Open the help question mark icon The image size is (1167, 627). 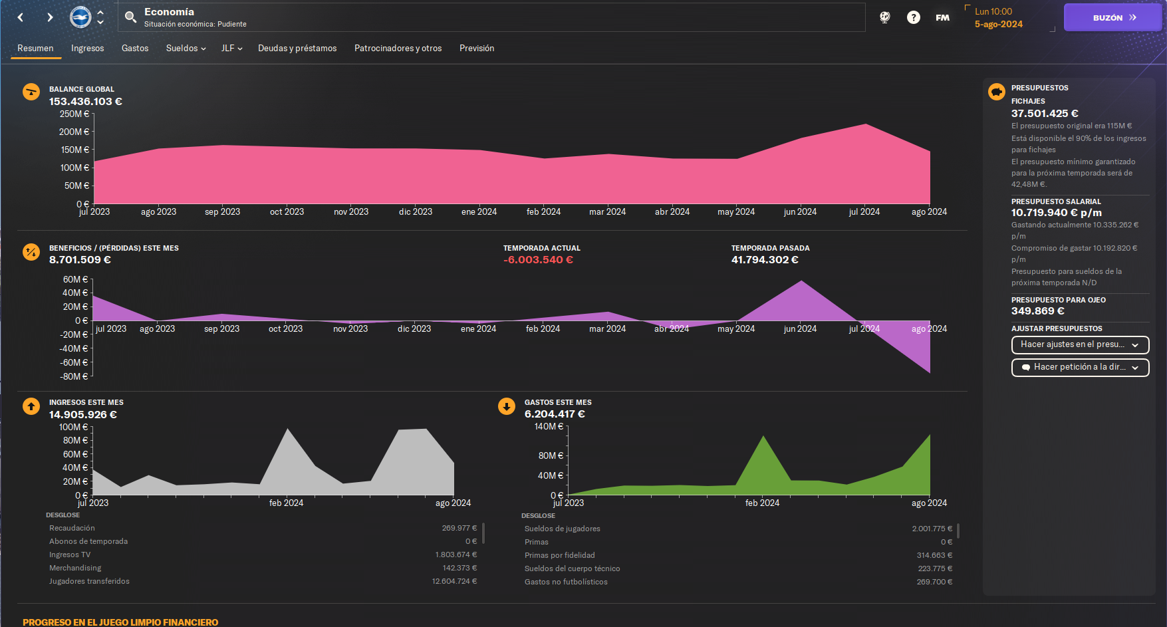click(914, 17)
